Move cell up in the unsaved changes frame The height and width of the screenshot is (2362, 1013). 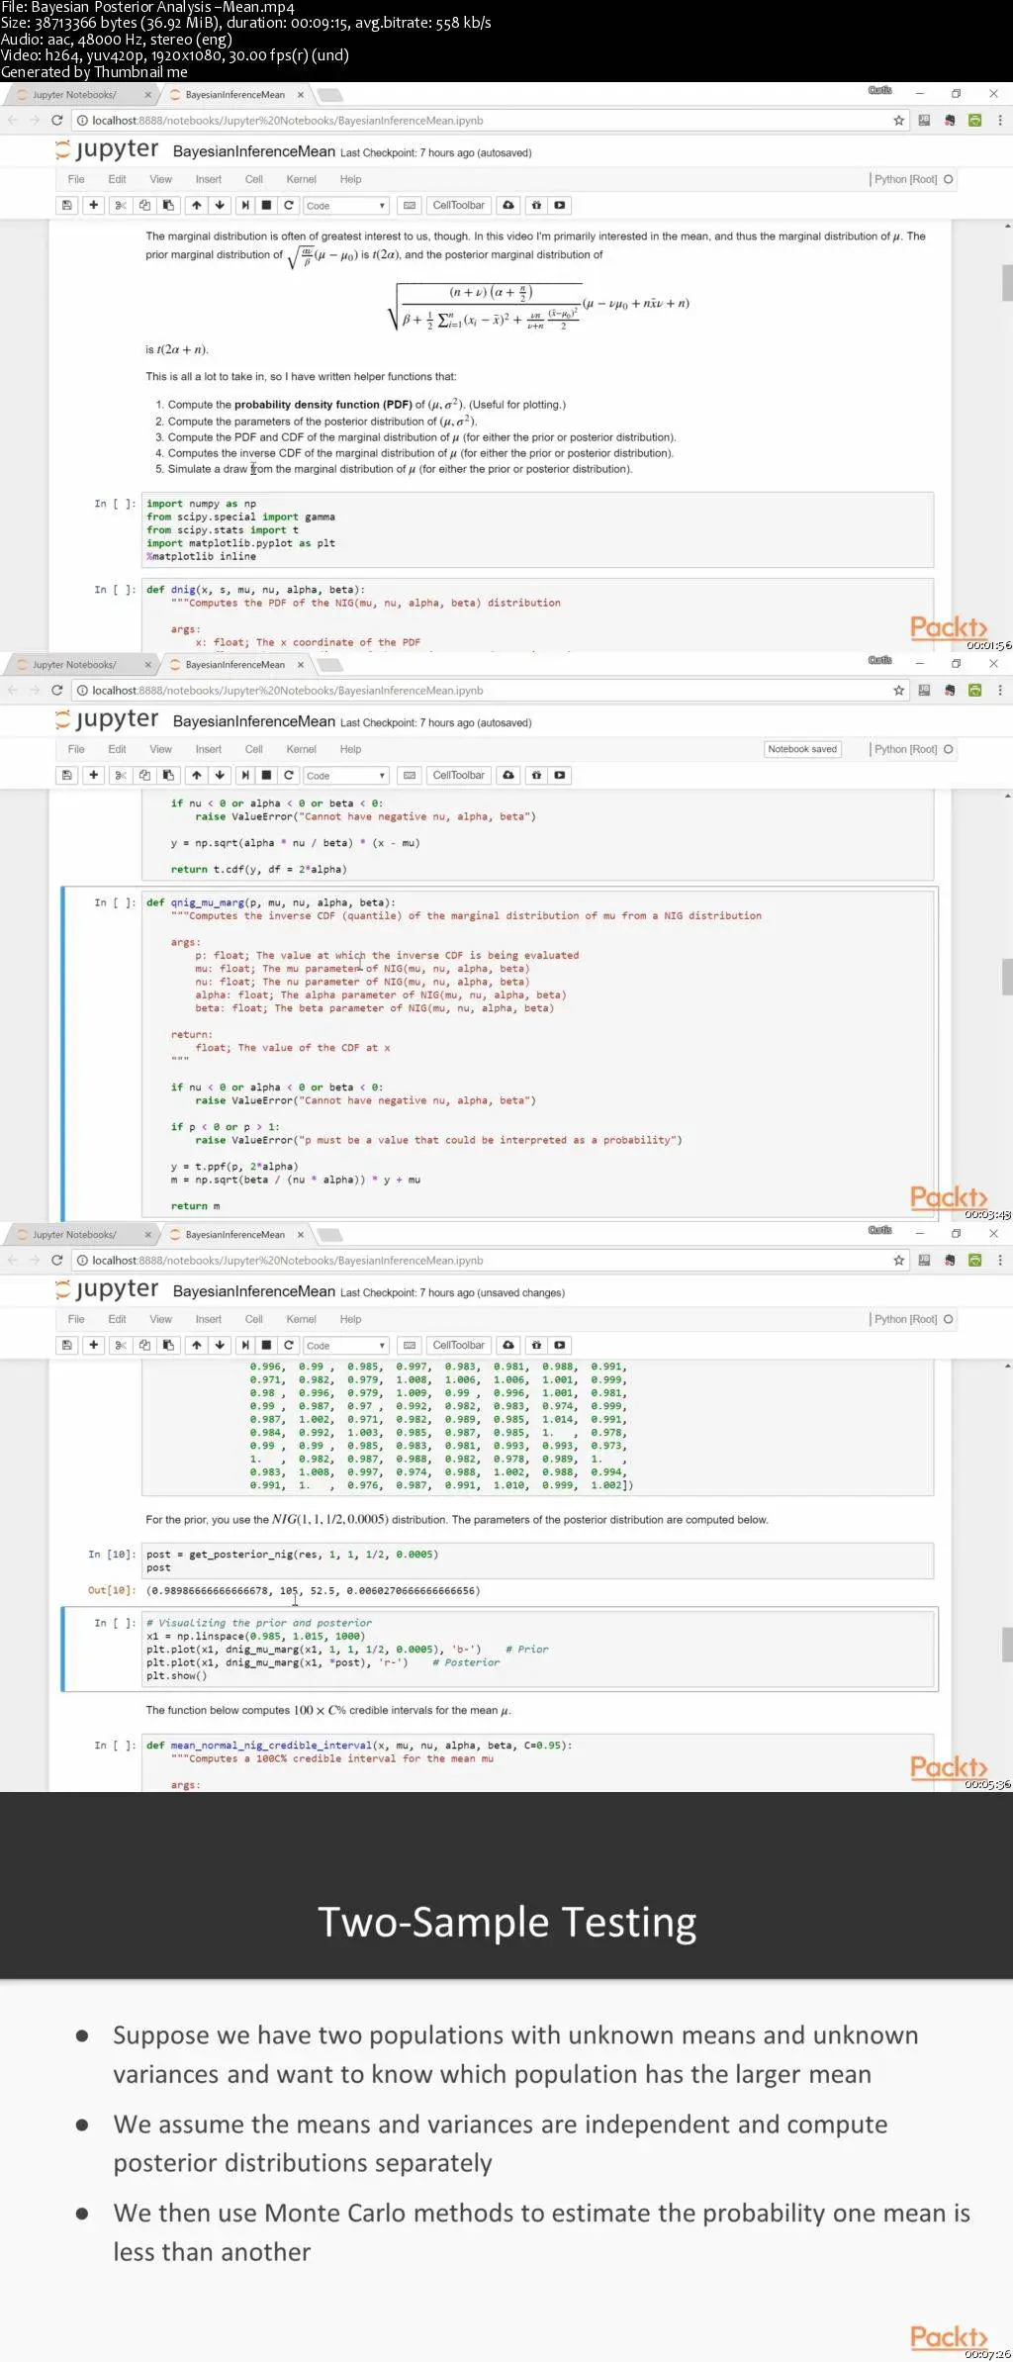click(x=197, y=1346)
